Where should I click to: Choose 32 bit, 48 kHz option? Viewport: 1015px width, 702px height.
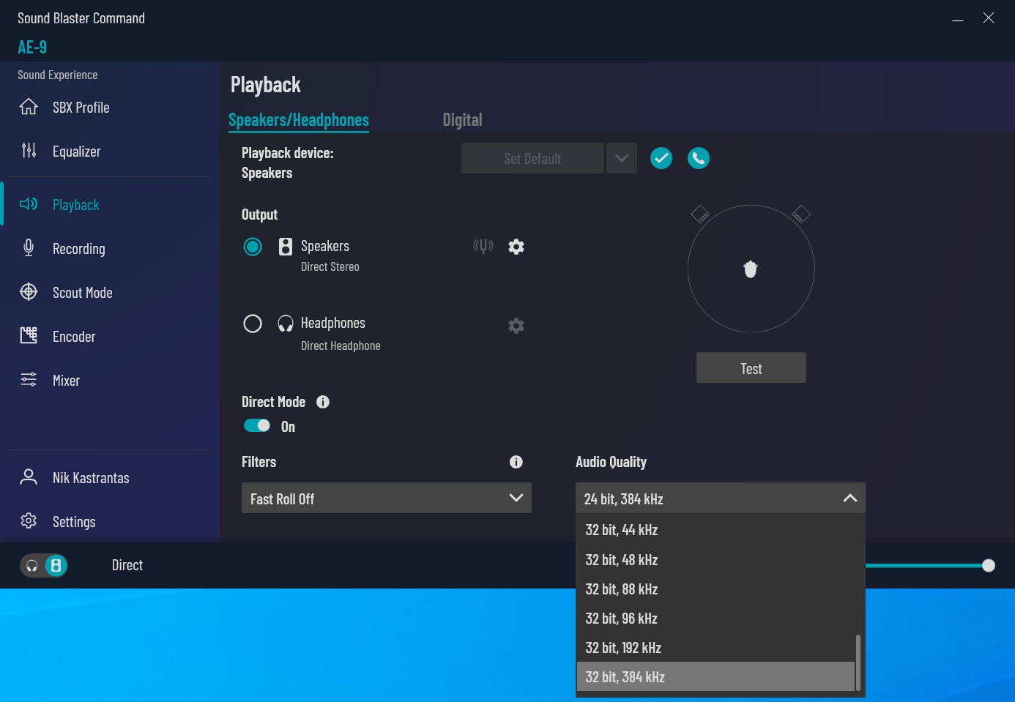click(x=715, y=559)
